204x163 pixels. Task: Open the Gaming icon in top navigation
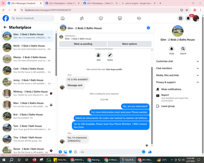point(139,18)
